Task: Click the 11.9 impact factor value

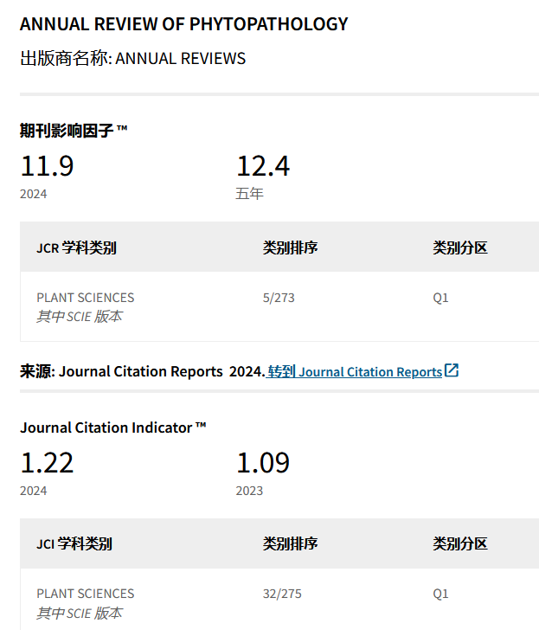Action: click(47, 165)
